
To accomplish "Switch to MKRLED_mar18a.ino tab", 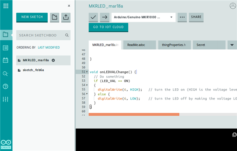I will click(x=105, y=45).
